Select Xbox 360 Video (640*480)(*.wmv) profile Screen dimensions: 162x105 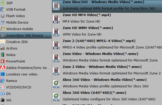(107, 97)
